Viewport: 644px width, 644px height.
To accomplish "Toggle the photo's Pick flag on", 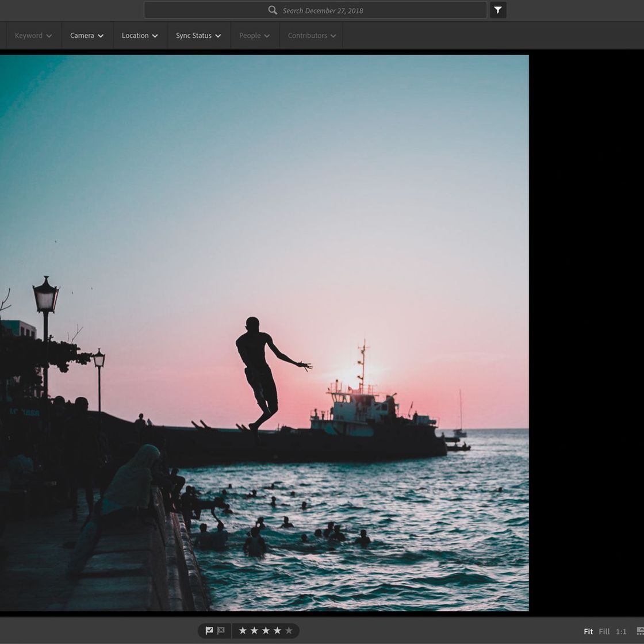I will point(209,630).
